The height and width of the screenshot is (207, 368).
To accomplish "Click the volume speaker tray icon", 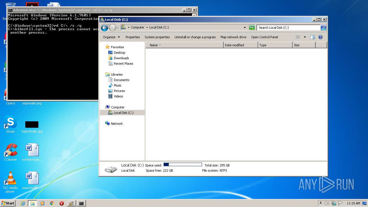I will [327, 203].
